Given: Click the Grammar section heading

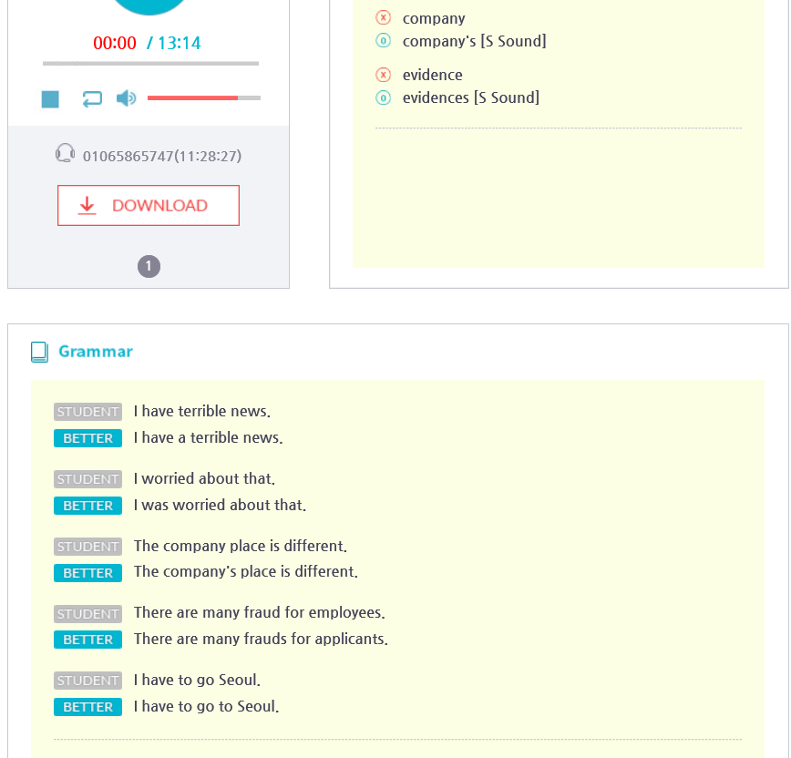Looking at the screenshot, I should pyautogui.click(x=96, y=352).
